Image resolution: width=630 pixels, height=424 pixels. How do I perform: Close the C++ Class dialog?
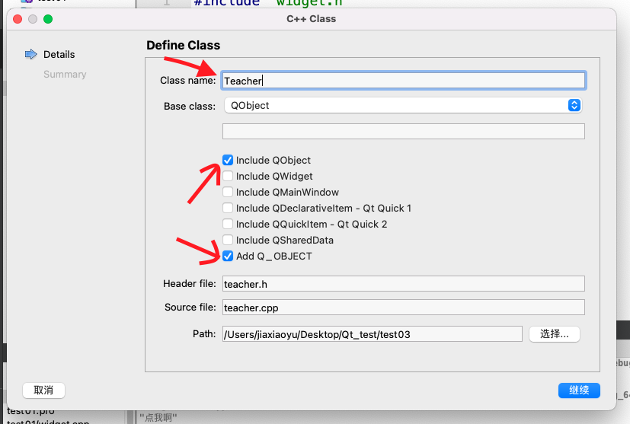[18, 19]
